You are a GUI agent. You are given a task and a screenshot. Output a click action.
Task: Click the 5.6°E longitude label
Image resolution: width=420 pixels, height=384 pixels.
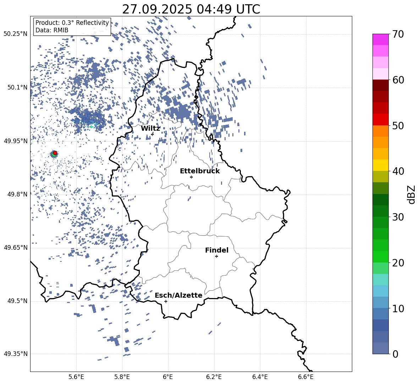click(76, 377)
